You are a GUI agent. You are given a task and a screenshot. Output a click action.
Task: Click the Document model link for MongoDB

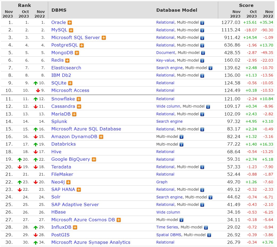click(x=166, y=53)
